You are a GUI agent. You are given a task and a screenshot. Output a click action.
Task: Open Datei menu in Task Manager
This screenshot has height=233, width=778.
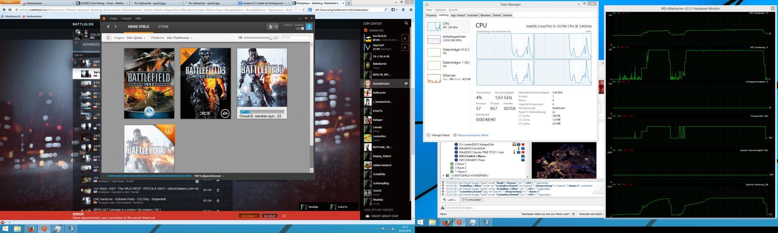point(429,10)
